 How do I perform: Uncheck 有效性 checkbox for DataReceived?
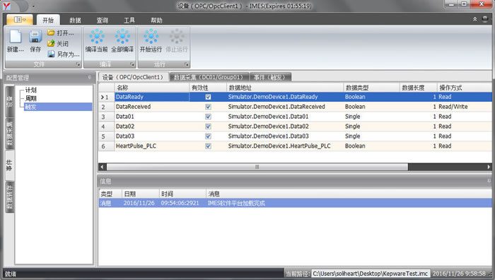tap(208, 107)
